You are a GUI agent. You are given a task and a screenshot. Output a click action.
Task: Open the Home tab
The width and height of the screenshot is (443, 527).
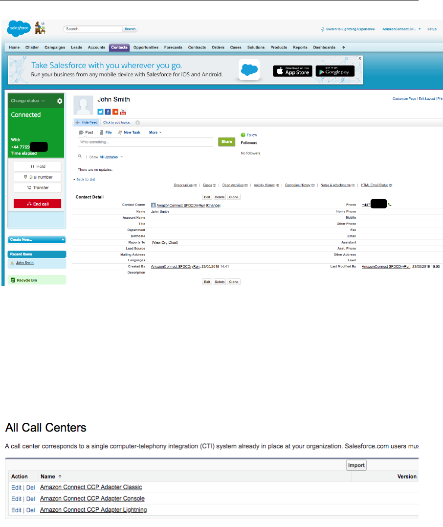(14, 47)
